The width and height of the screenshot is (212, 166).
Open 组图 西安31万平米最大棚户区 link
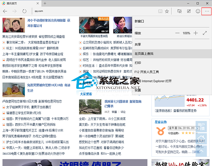[x=31, y=125]
